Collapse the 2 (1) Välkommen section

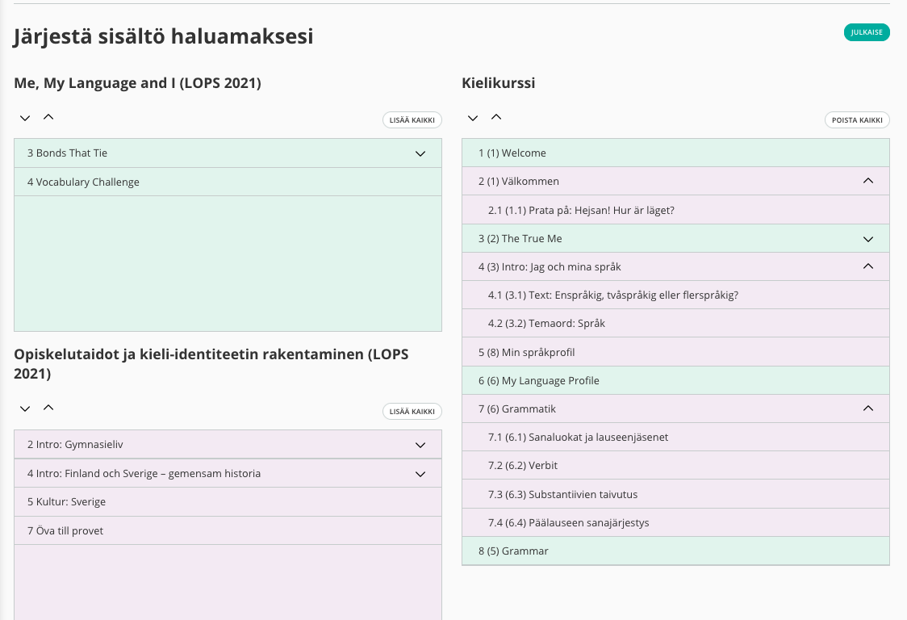point(868,181)
